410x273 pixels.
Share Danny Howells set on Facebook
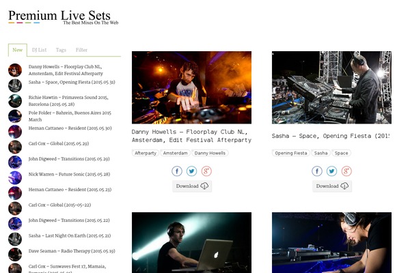[177, 171]
